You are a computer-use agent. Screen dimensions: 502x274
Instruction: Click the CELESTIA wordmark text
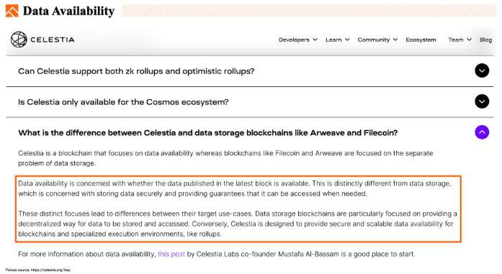point(53,40)
